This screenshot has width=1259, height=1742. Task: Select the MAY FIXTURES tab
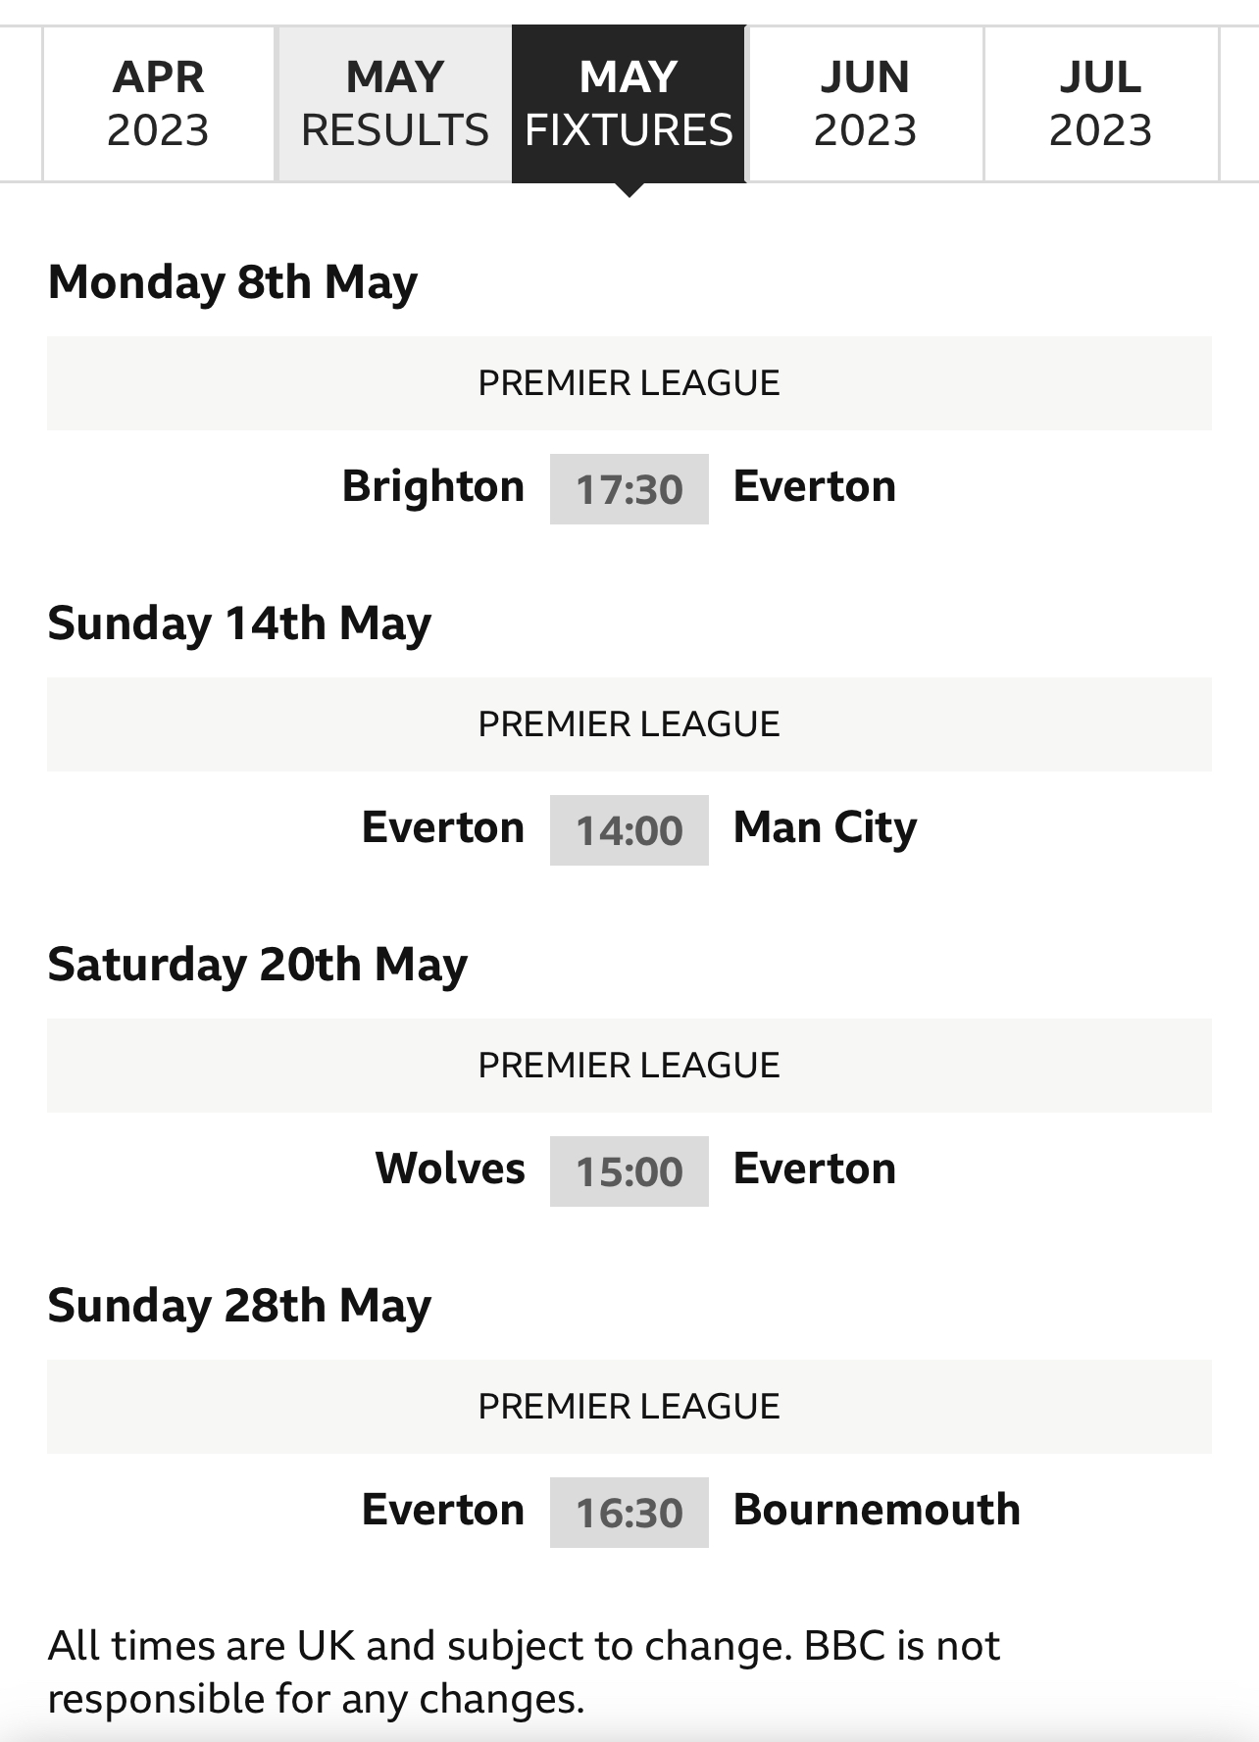tap(629, 104)
